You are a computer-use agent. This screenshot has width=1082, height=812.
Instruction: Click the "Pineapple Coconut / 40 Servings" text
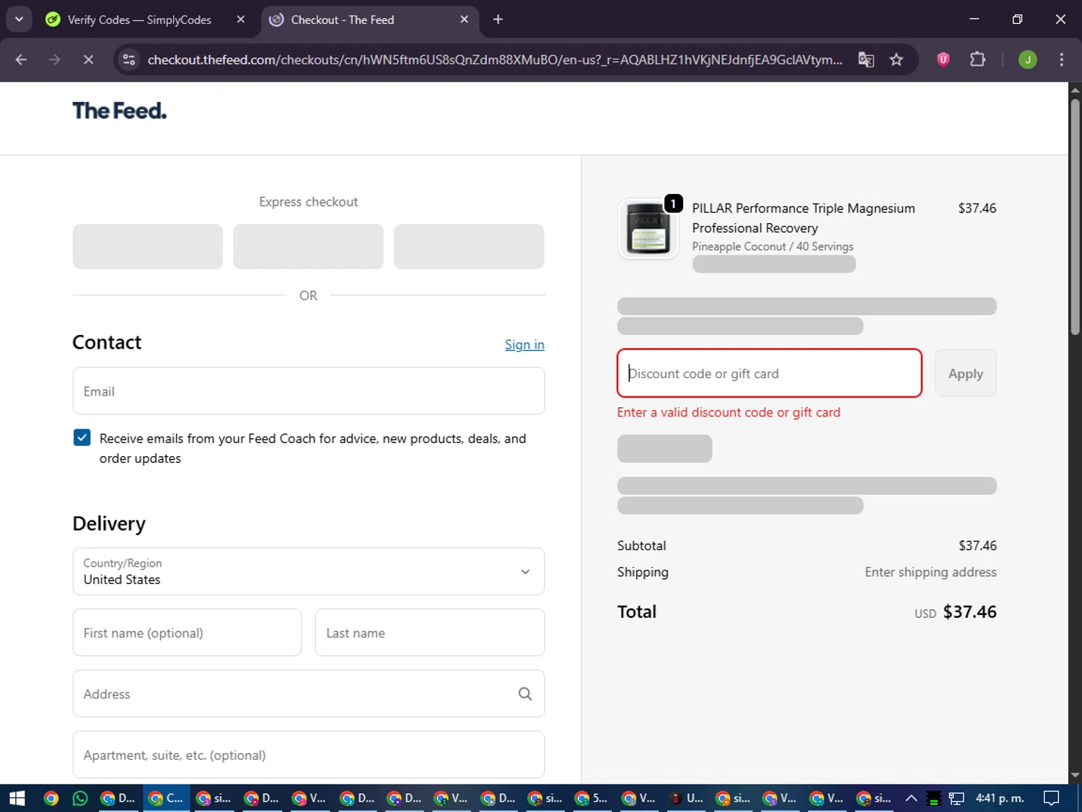pyautogui.click(x=773, y=247)
